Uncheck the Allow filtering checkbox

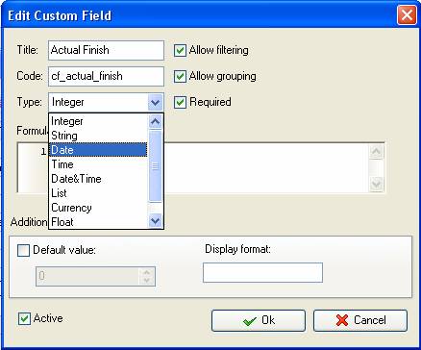click(x=180, y=51)
